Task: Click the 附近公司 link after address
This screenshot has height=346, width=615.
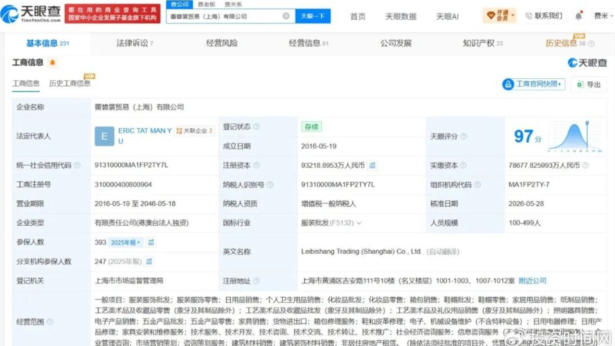Action: pos(532,281)
